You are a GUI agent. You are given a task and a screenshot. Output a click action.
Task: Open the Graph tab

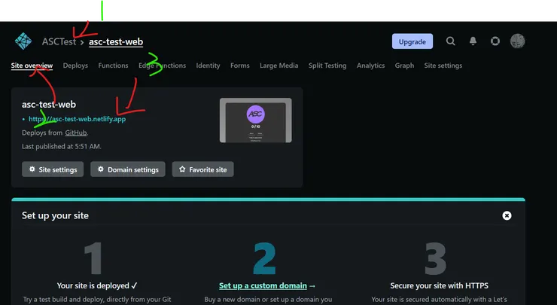(405, 66)
